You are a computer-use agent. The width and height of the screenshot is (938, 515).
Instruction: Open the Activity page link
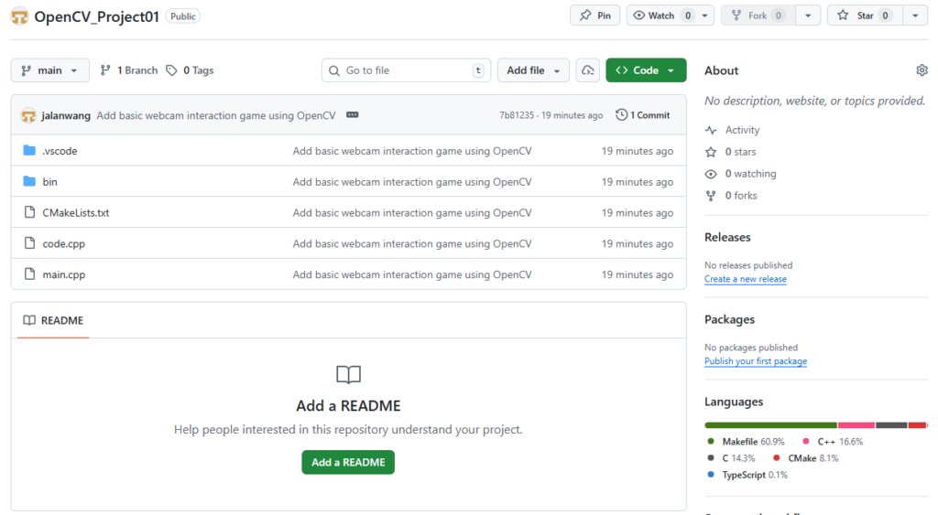[x=742, y=130]
